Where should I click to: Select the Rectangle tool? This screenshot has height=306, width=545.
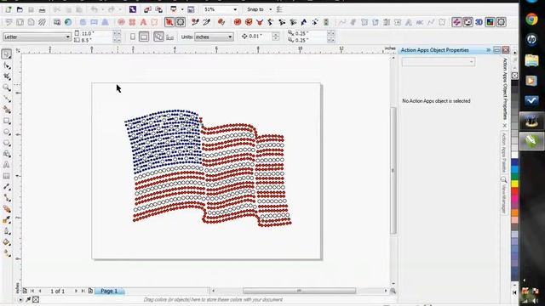point(6,121)
